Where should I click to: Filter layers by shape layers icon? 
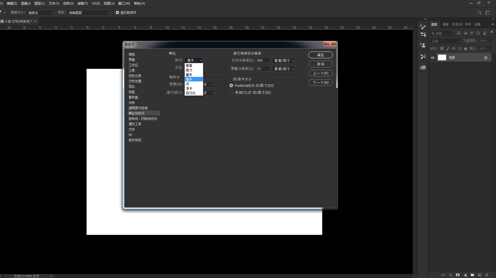(x=478, y=33)
